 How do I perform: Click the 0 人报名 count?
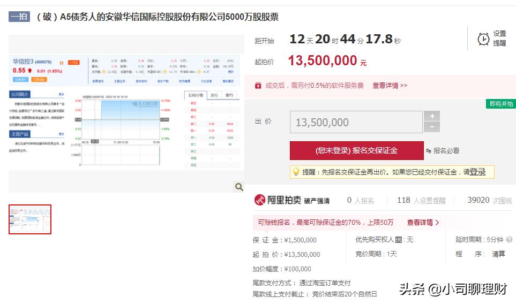coord(361,201)
